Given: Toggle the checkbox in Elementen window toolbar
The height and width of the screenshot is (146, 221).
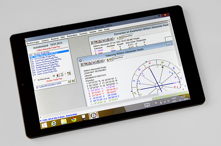Looking at the screenshot, I should 115,39.
